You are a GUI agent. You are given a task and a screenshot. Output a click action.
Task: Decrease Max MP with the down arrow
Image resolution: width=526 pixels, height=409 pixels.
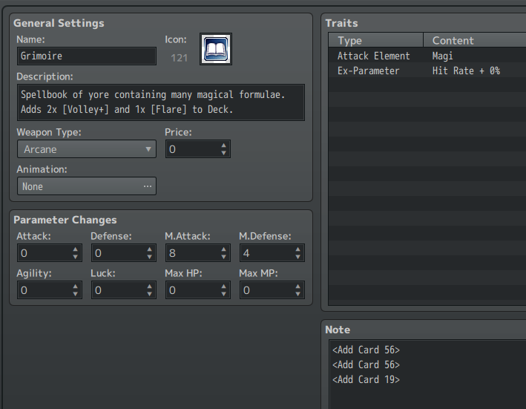coord(298,294)
